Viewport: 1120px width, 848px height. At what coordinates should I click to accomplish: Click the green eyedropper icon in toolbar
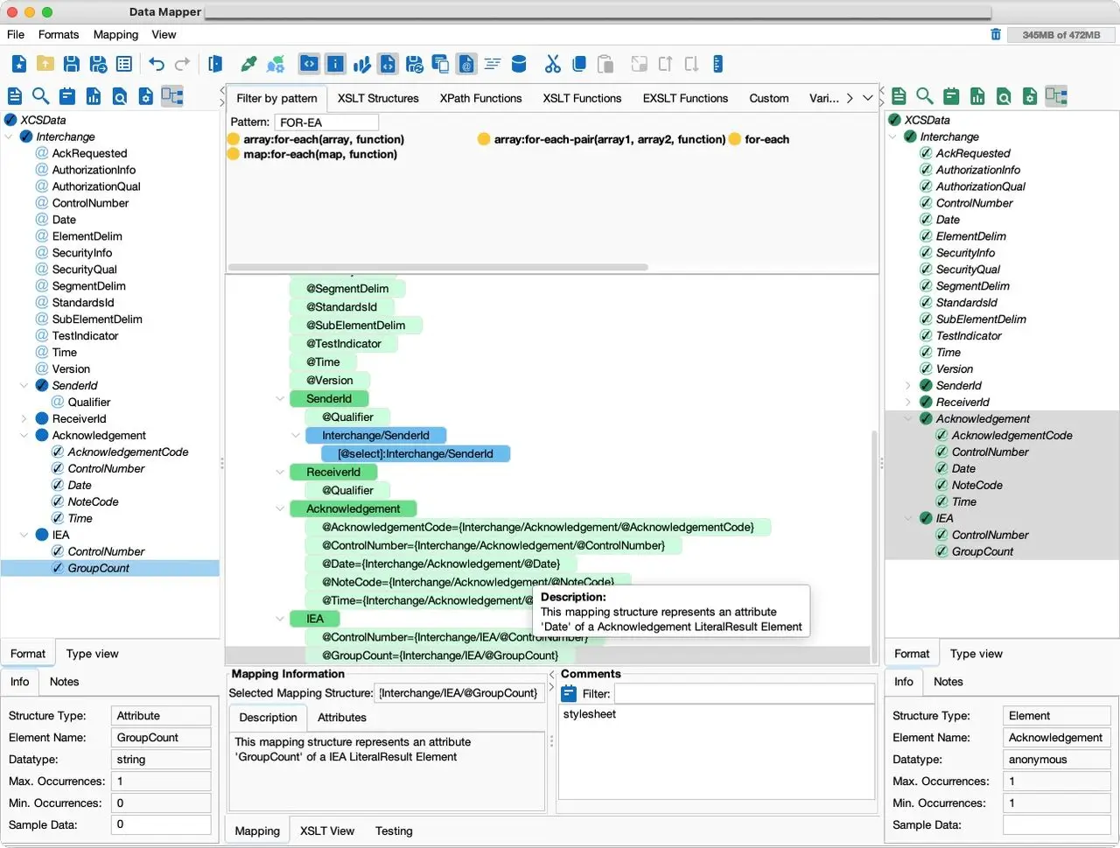[249, 64]
